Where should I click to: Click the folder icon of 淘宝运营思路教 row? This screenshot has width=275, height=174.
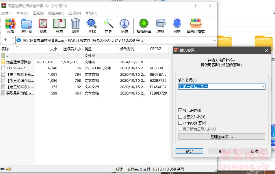[3, 62]
